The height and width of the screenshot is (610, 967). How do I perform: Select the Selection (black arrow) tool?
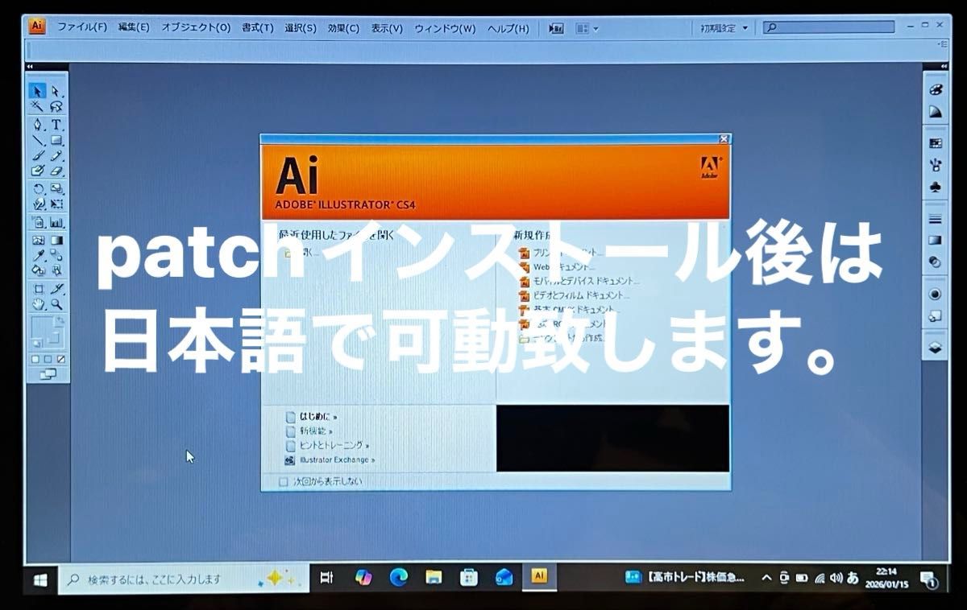coord(38,90)
